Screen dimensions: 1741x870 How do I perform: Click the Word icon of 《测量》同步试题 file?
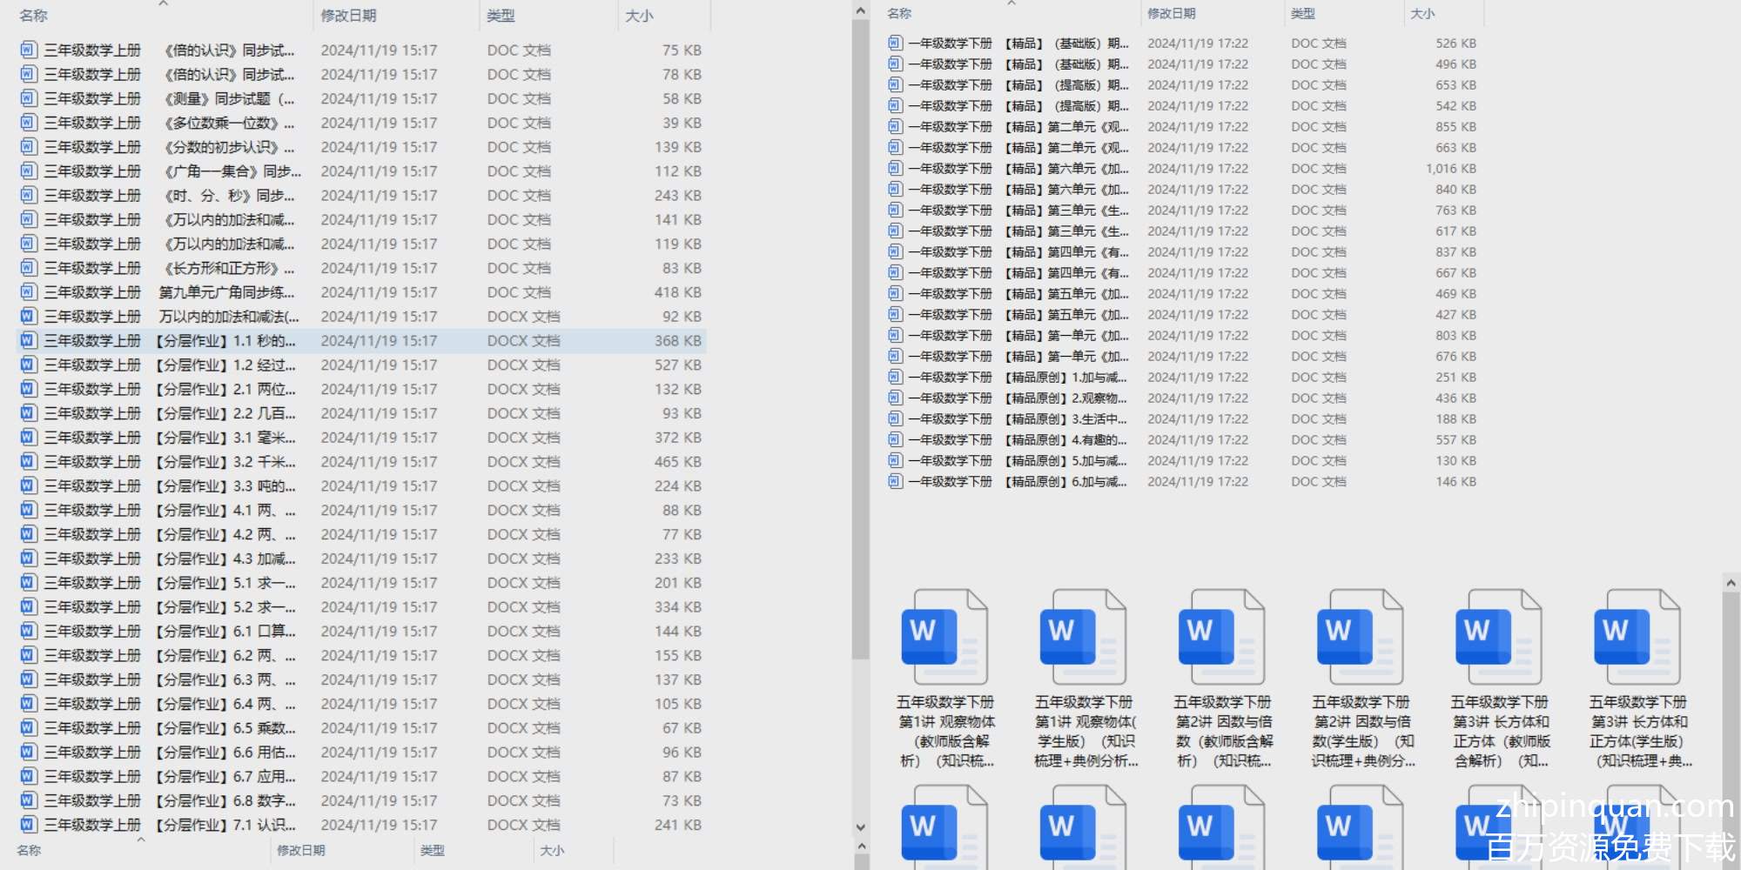[29, 98]
